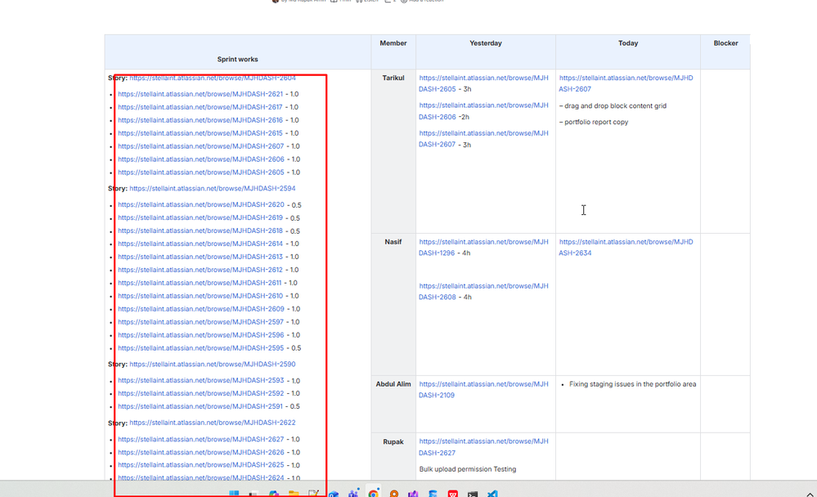This screenshot has width=817, height=497.
Task: Open the Windows Start menu
Action: (234, 494)
